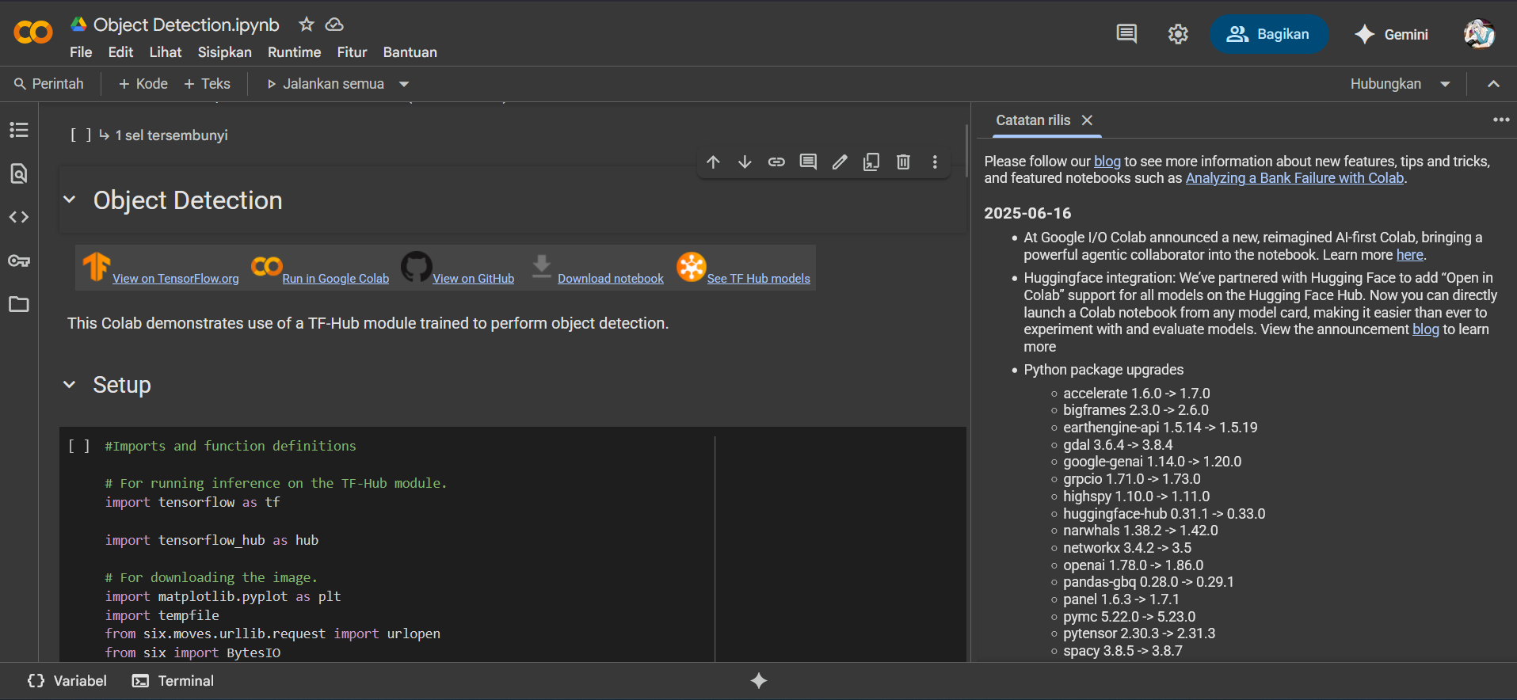Click the comments icon in the header

[x=1126, y=34]
